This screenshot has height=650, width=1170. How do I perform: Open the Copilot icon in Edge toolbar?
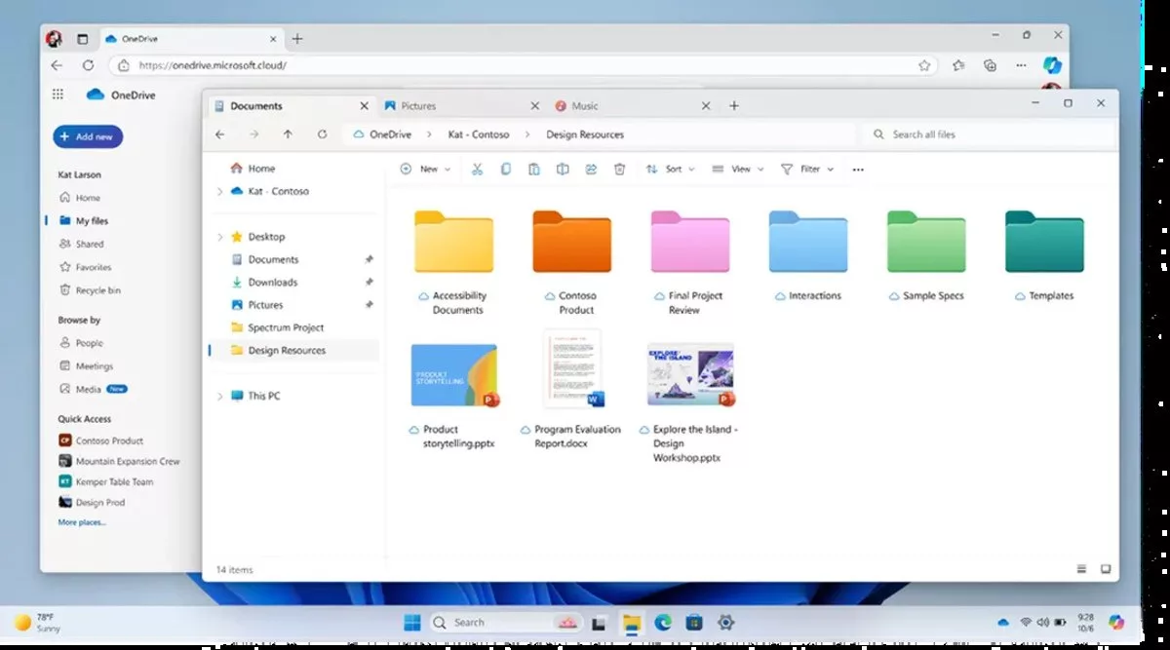(x=1052, y=65)
